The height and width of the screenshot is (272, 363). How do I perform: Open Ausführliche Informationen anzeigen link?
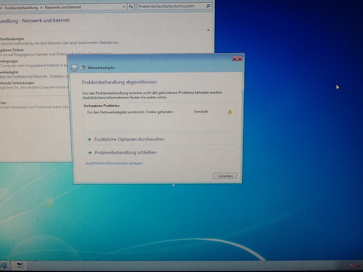click(114, 163)
